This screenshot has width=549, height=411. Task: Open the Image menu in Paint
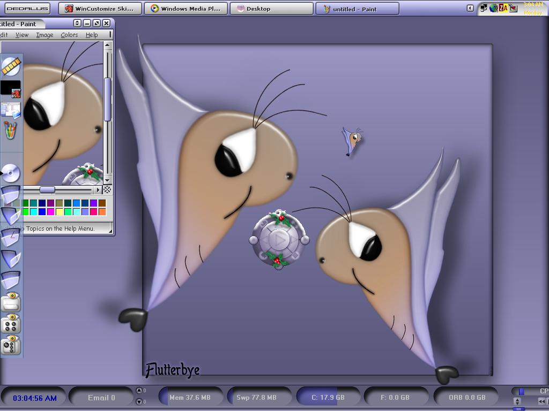click(45, 35)
